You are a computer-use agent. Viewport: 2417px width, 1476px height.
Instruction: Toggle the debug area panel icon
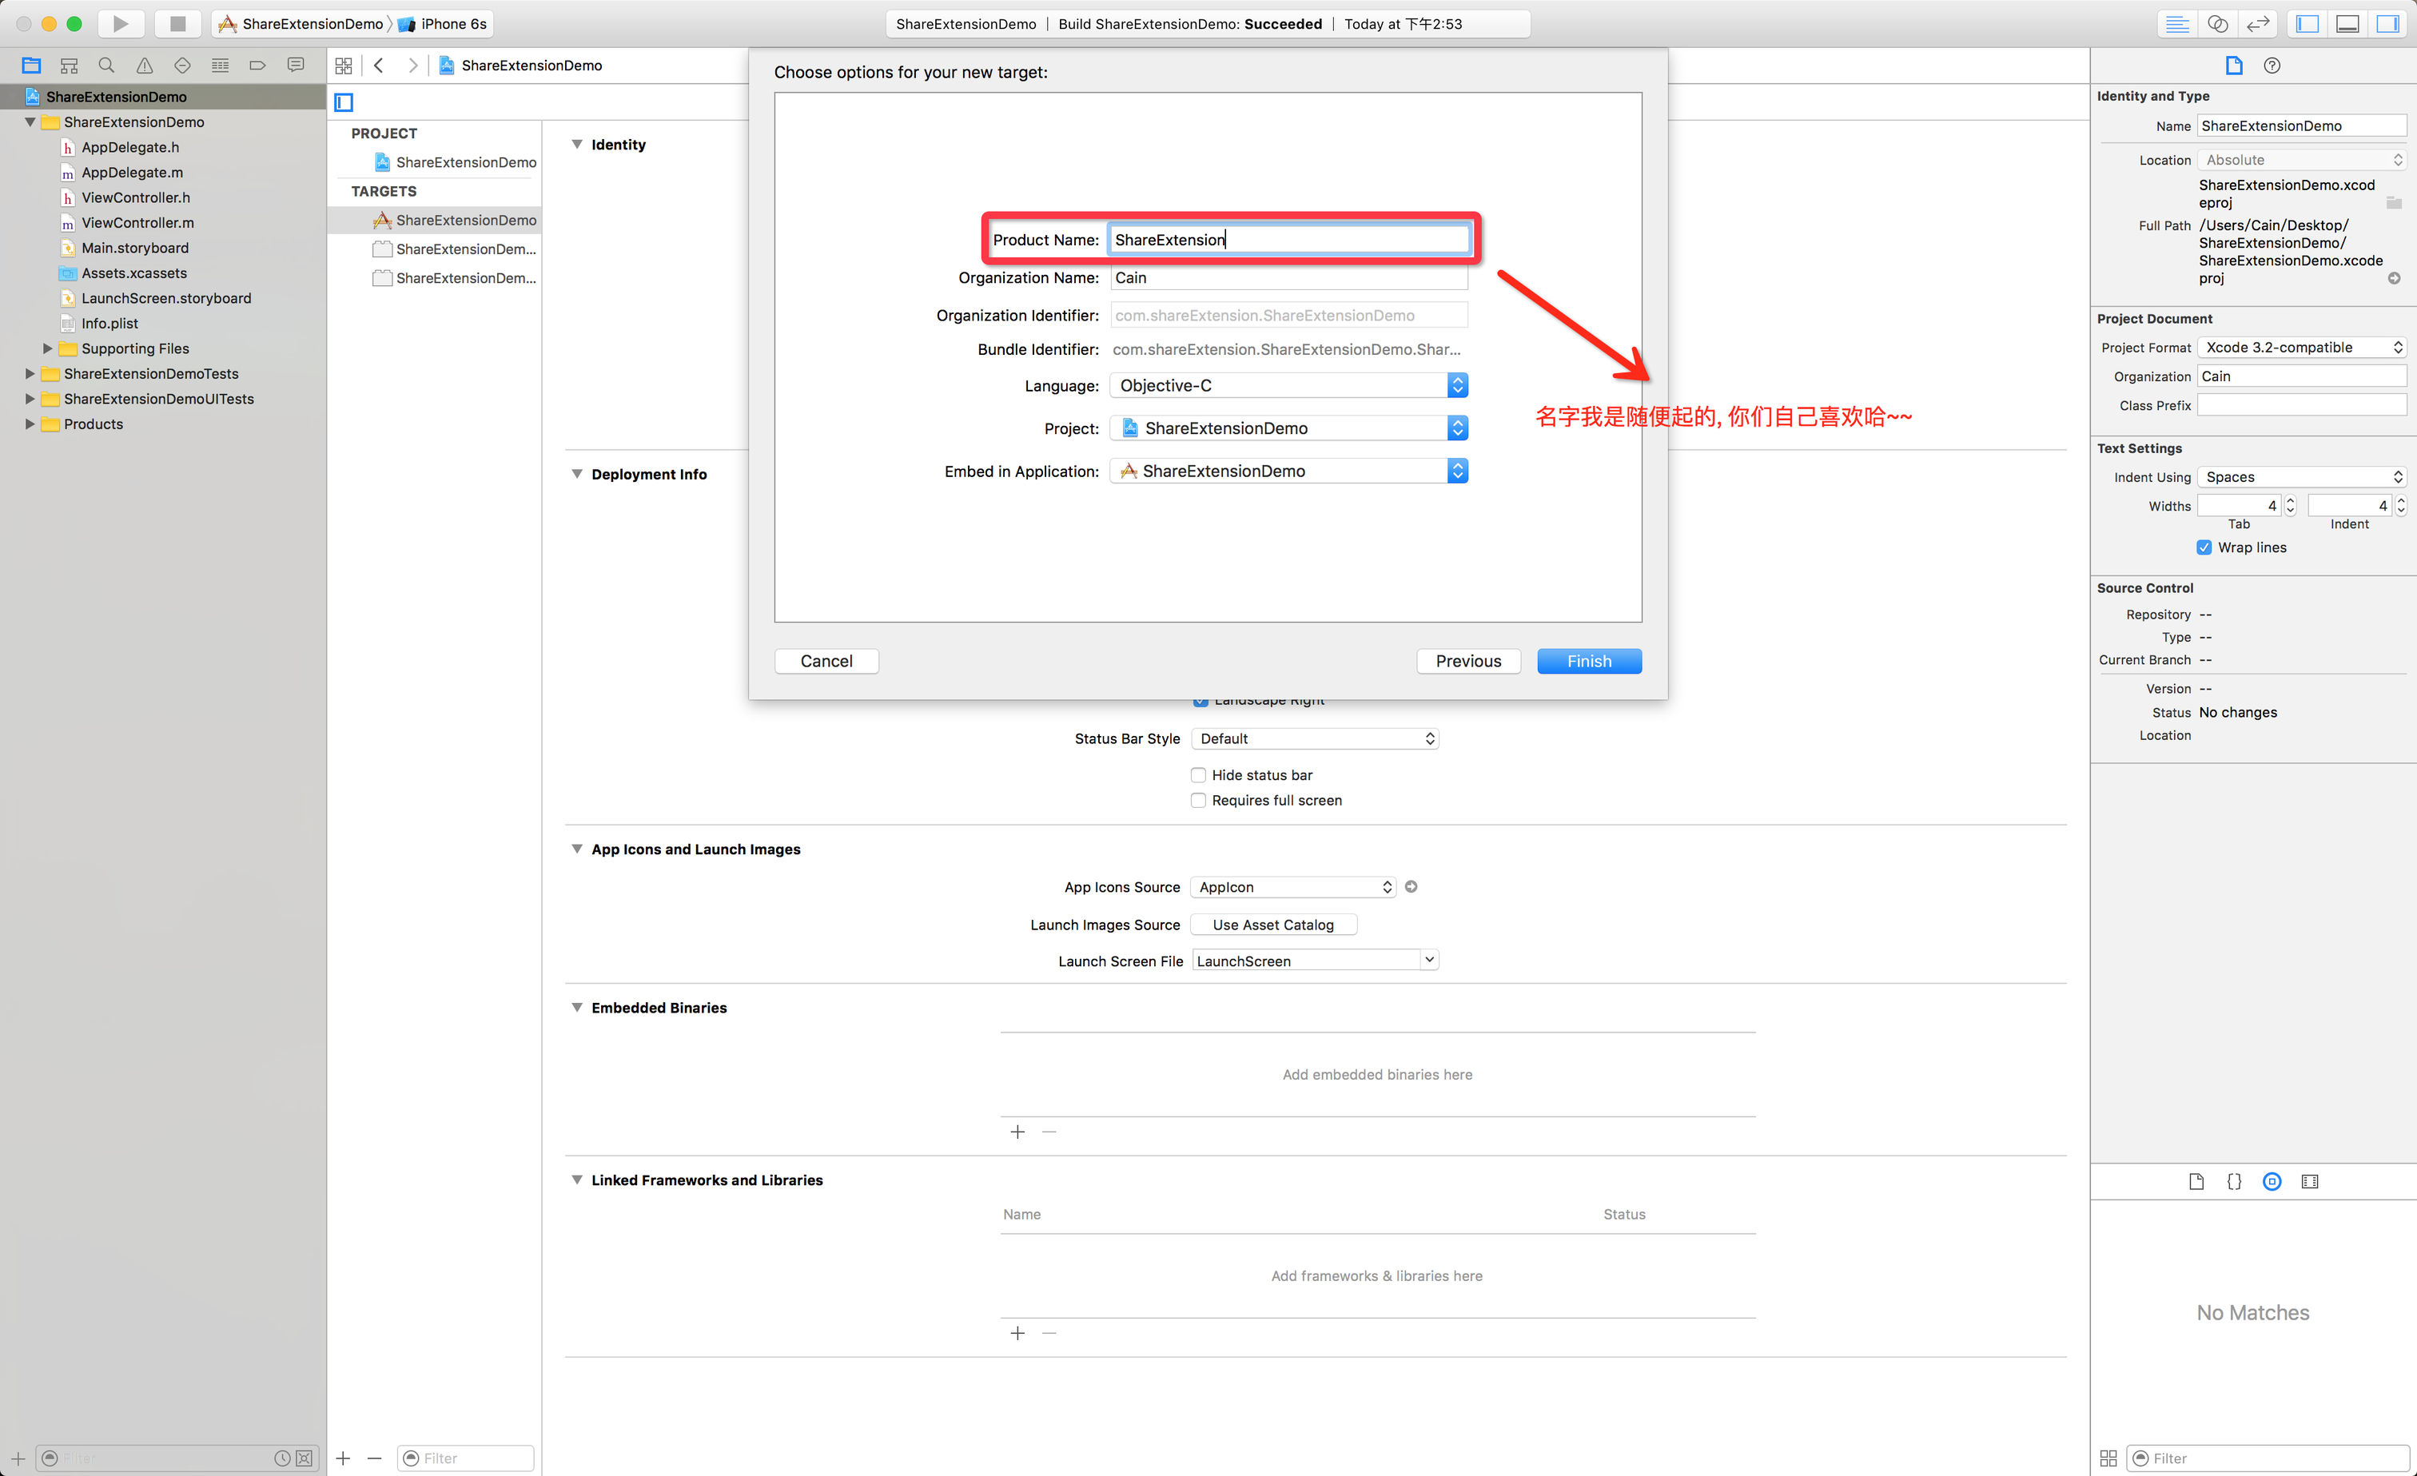[2347, 23]
